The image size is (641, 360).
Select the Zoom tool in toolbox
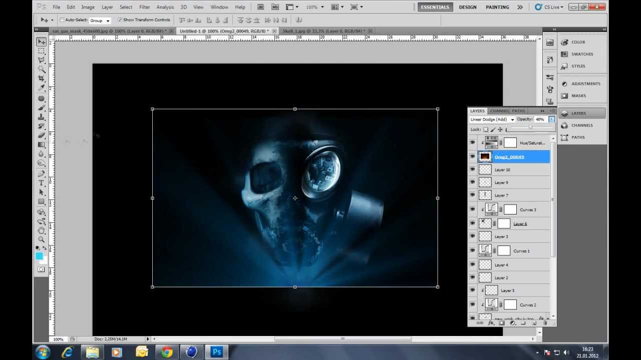coord(41,239)
